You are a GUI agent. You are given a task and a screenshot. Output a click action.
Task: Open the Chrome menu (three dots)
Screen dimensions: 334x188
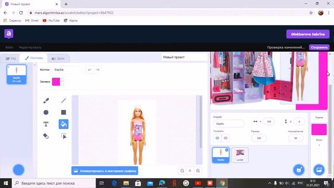pyautogui.click(x=329, y=13)
